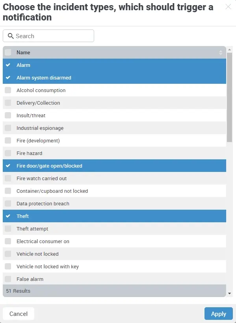The height and width of the screenshot is (323, 236).
Task: Check the Delivery/Collection incident type
Action: (x=8, y=103)
